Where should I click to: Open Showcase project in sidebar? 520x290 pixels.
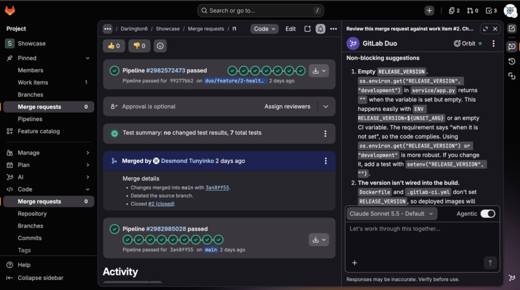click(x=48, y=43)
